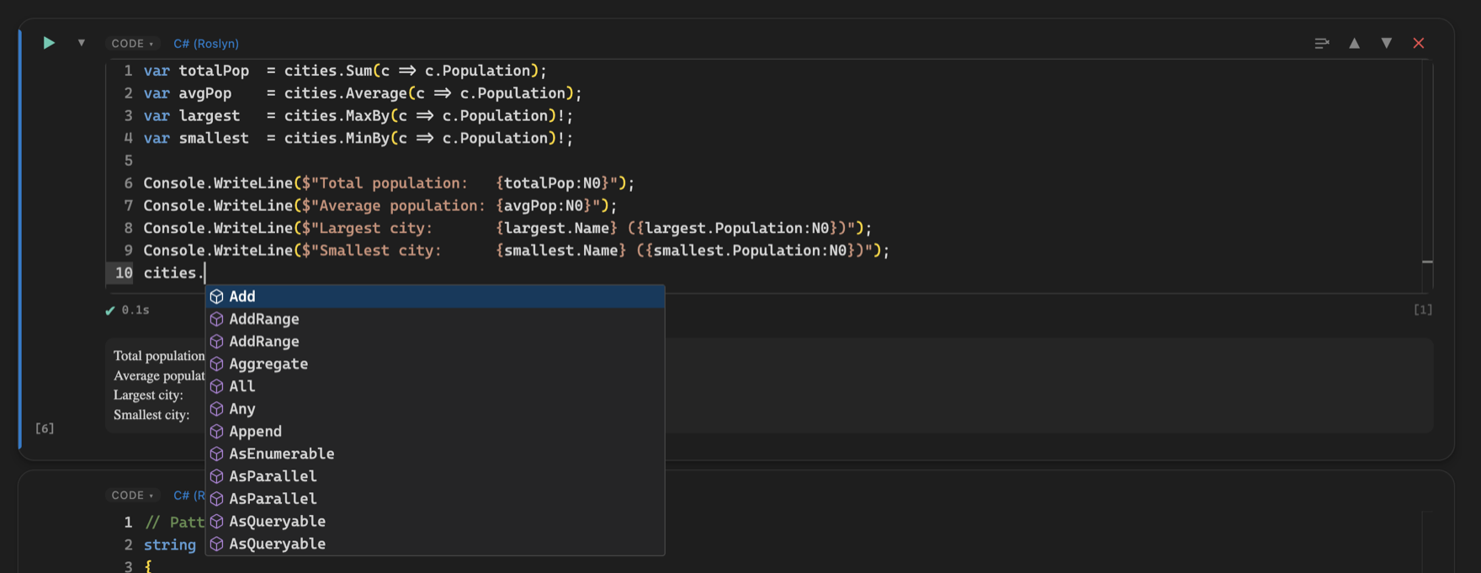Click the method icon beside Any
This screenshot has height=573, width=1481.
[216, 409]
